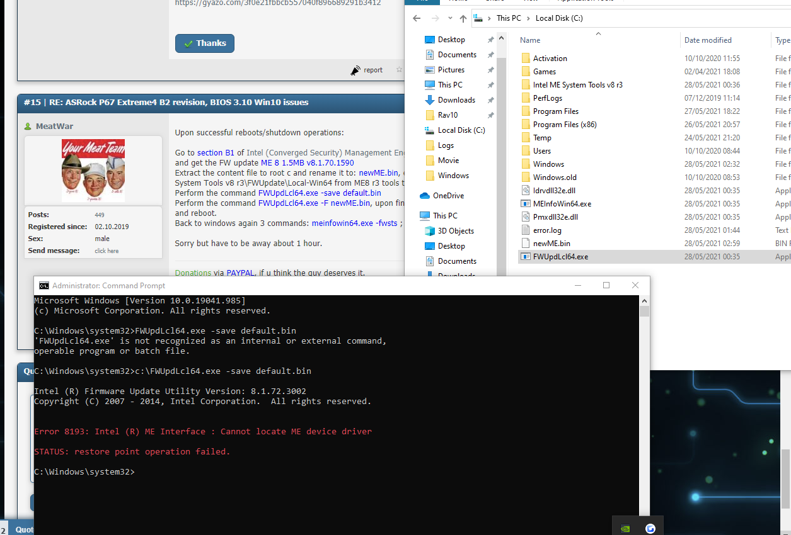Open the Donations link

click(193, 273)
